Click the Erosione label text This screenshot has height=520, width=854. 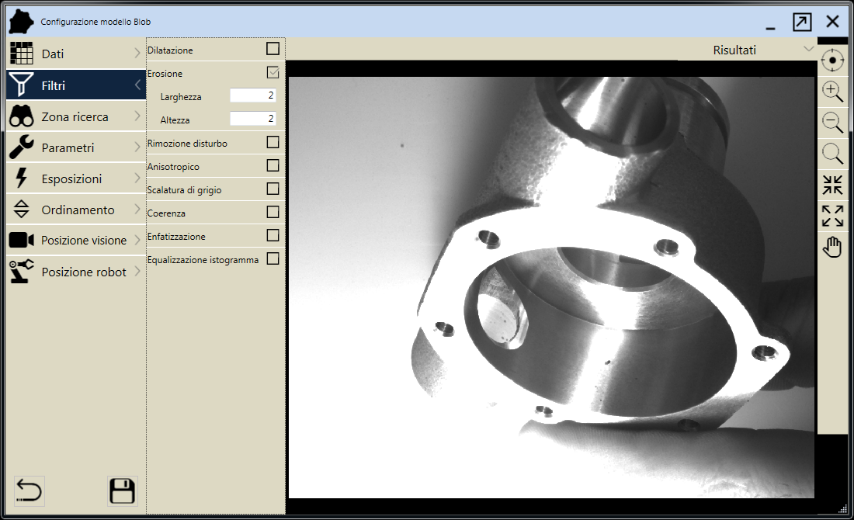(165, 74)
